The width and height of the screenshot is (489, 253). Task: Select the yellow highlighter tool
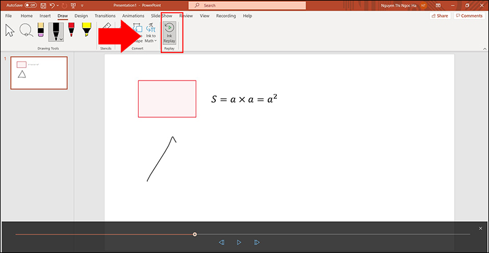86,30
